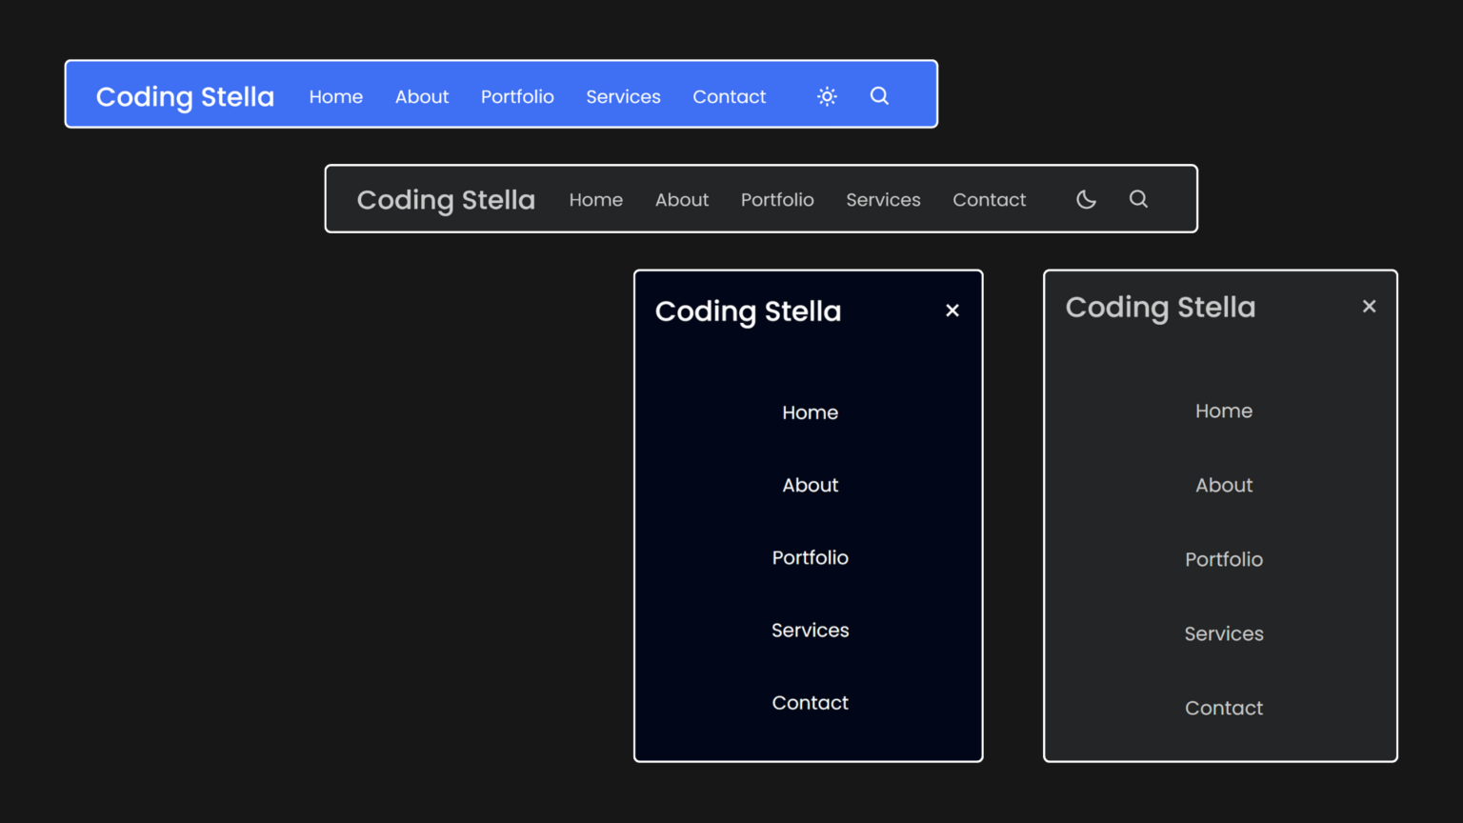Screen dimensions: 1463x823
Task: Select Home on the blue navbar
Action: tap(335, 96)
